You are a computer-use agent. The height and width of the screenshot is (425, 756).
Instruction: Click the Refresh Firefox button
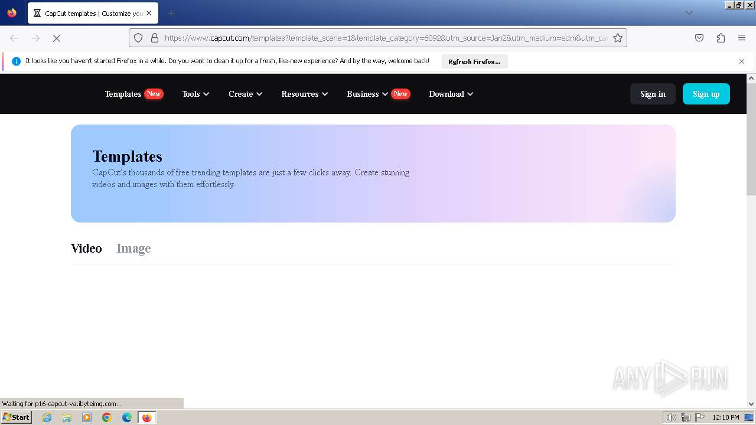click(474, 61)
